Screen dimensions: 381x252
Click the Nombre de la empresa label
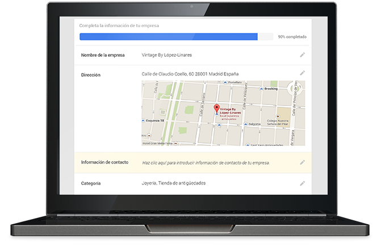103,55
